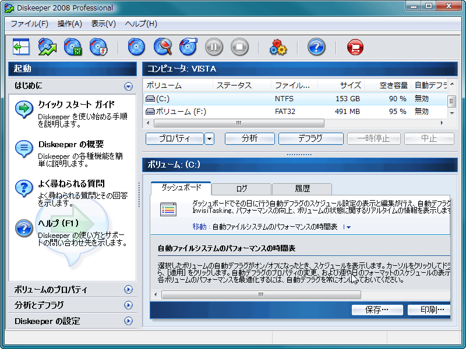Click the dashboard schedule icon
Screen dimensions: 466x349
pyautogui.click(x=168, y=209)
